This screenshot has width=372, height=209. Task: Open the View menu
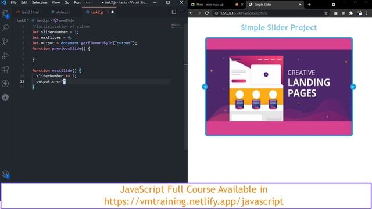tap(56, 2)
